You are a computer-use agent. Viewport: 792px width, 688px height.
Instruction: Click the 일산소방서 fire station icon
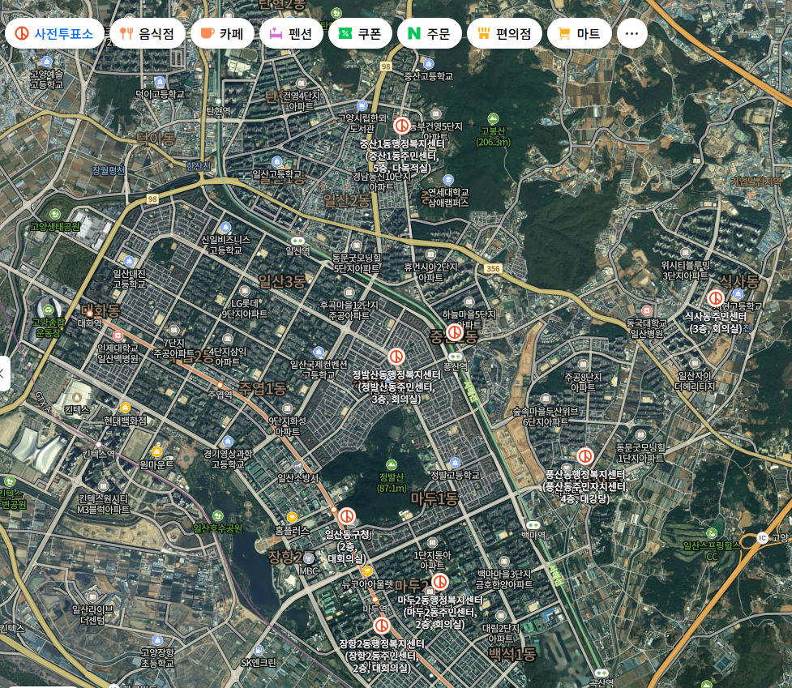click(x=298, y=465)
